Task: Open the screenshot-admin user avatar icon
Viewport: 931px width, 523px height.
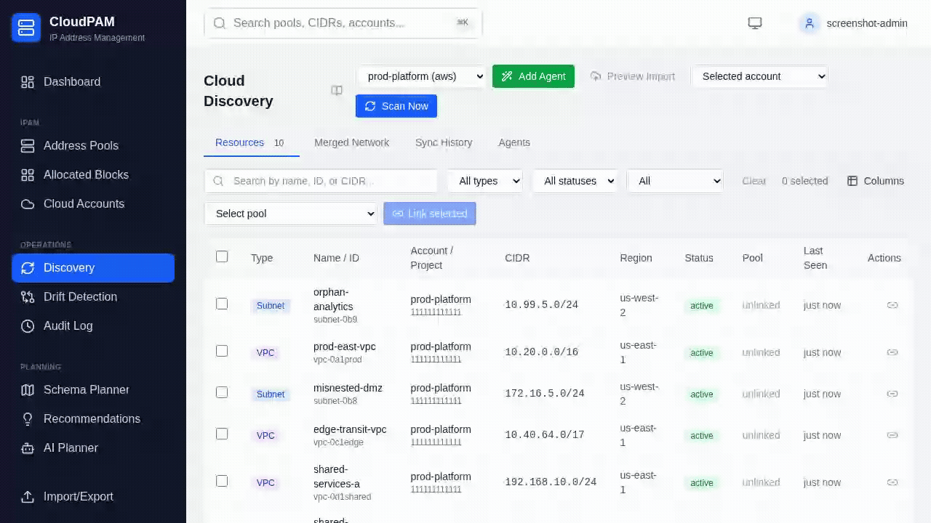Action: point(809,23)
